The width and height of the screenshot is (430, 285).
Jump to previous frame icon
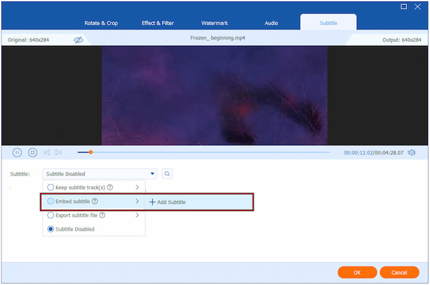pos(47,153)
